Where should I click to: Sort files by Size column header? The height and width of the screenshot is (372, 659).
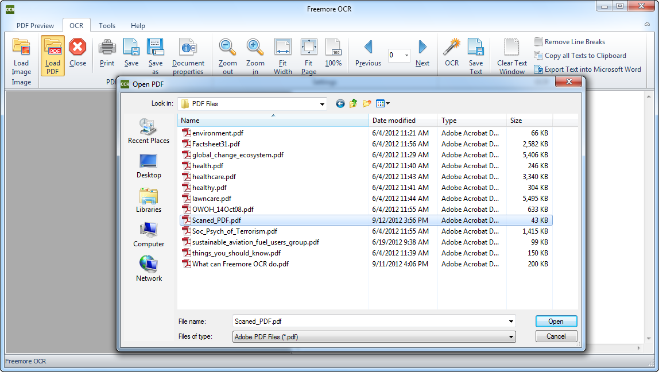click(529, 120)
